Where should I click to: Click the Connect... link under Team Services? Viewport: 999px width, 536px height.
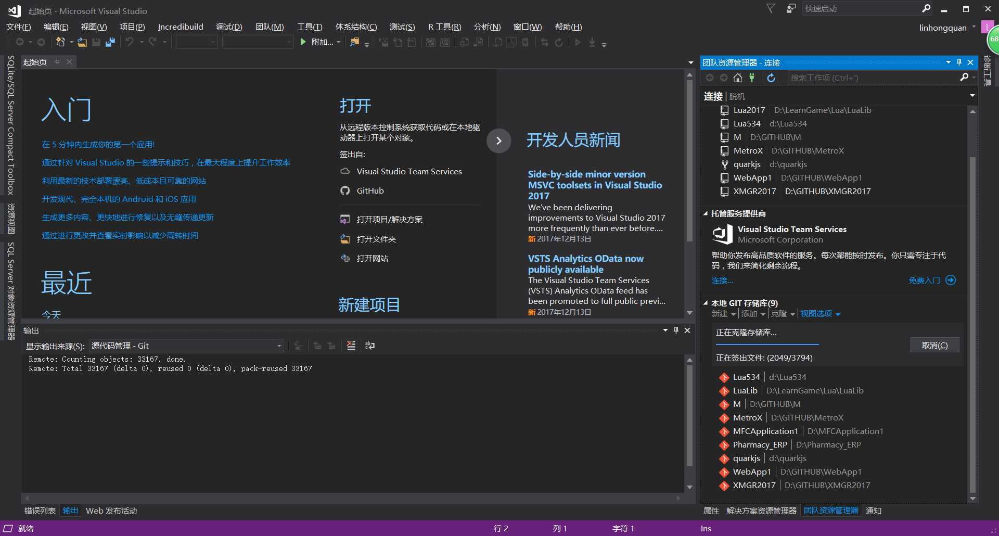722,280
